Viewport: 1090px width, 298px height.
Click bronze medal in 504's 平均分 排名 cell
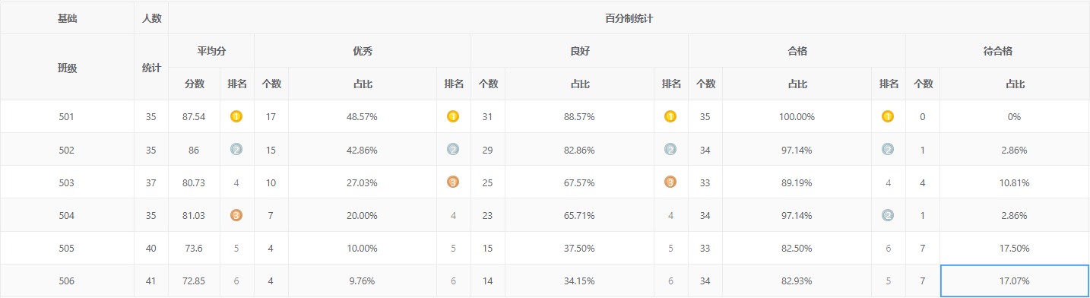[236, 215]
